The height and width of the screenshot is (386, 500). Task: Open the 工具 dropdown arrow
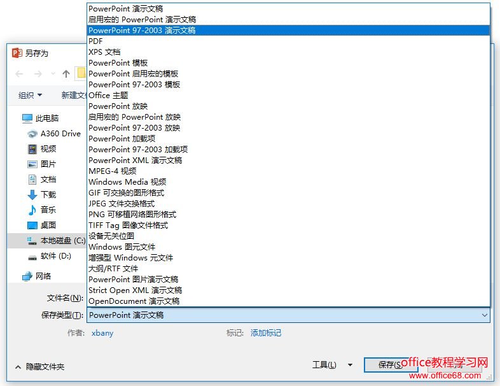click(350, 365)
